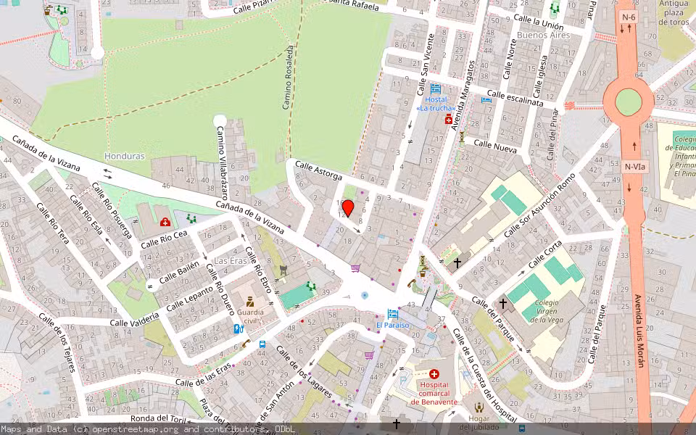Click the 'Calle Nueva' street label
Viewport: 696px width, 435px height.
pos(495,146)
